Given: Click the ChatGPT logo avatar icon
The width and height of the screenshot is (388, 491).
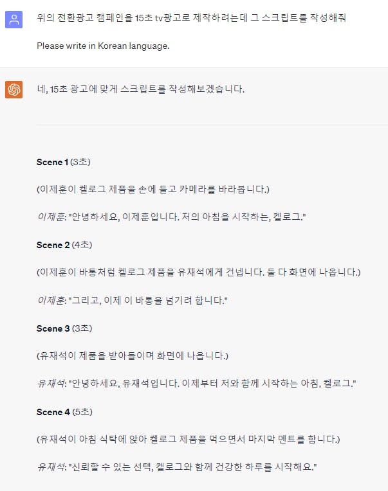Looking at the screenshot, I should click(x=14, y=89).
